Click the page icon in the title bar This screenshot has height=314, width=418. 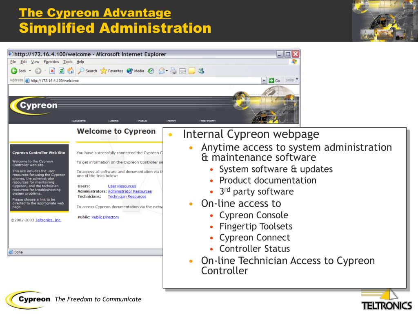11,54
